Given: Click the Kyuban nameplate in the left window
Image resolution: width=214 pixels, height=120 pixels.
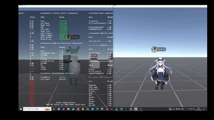Looking at the screenshot, I should point(73,37).
